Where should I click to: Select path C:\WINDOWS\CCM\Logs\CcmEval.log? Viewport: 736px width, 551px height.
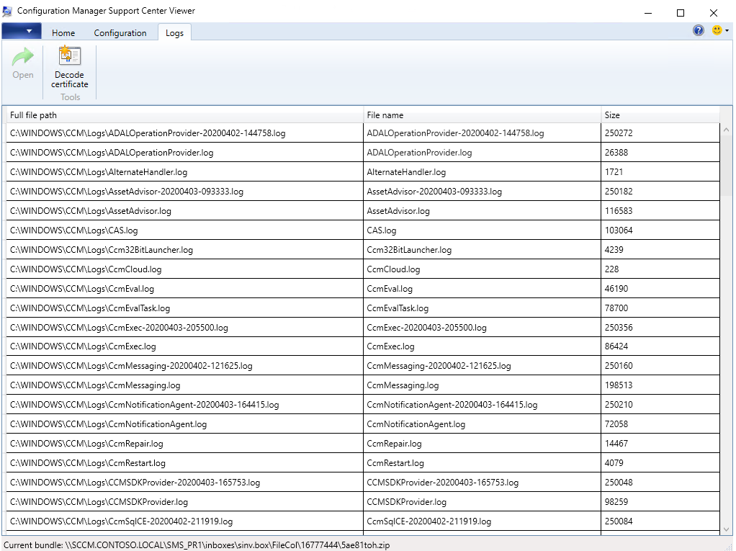82,289
